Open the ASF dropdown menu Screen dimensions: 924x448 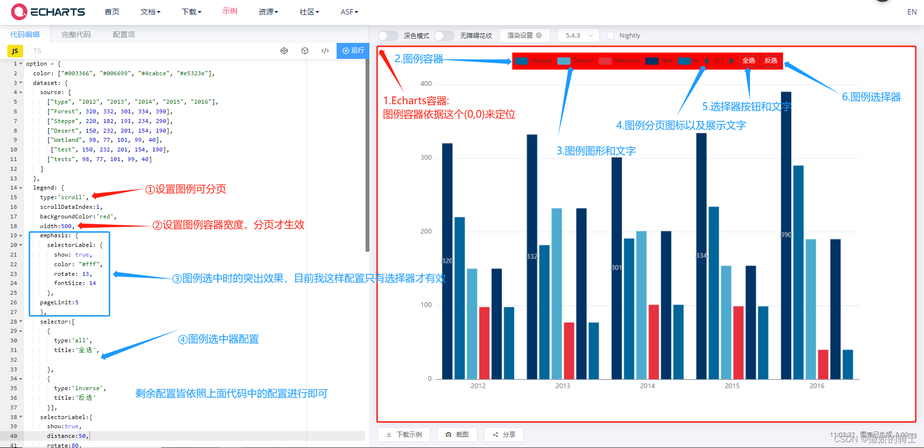(348, 12)
